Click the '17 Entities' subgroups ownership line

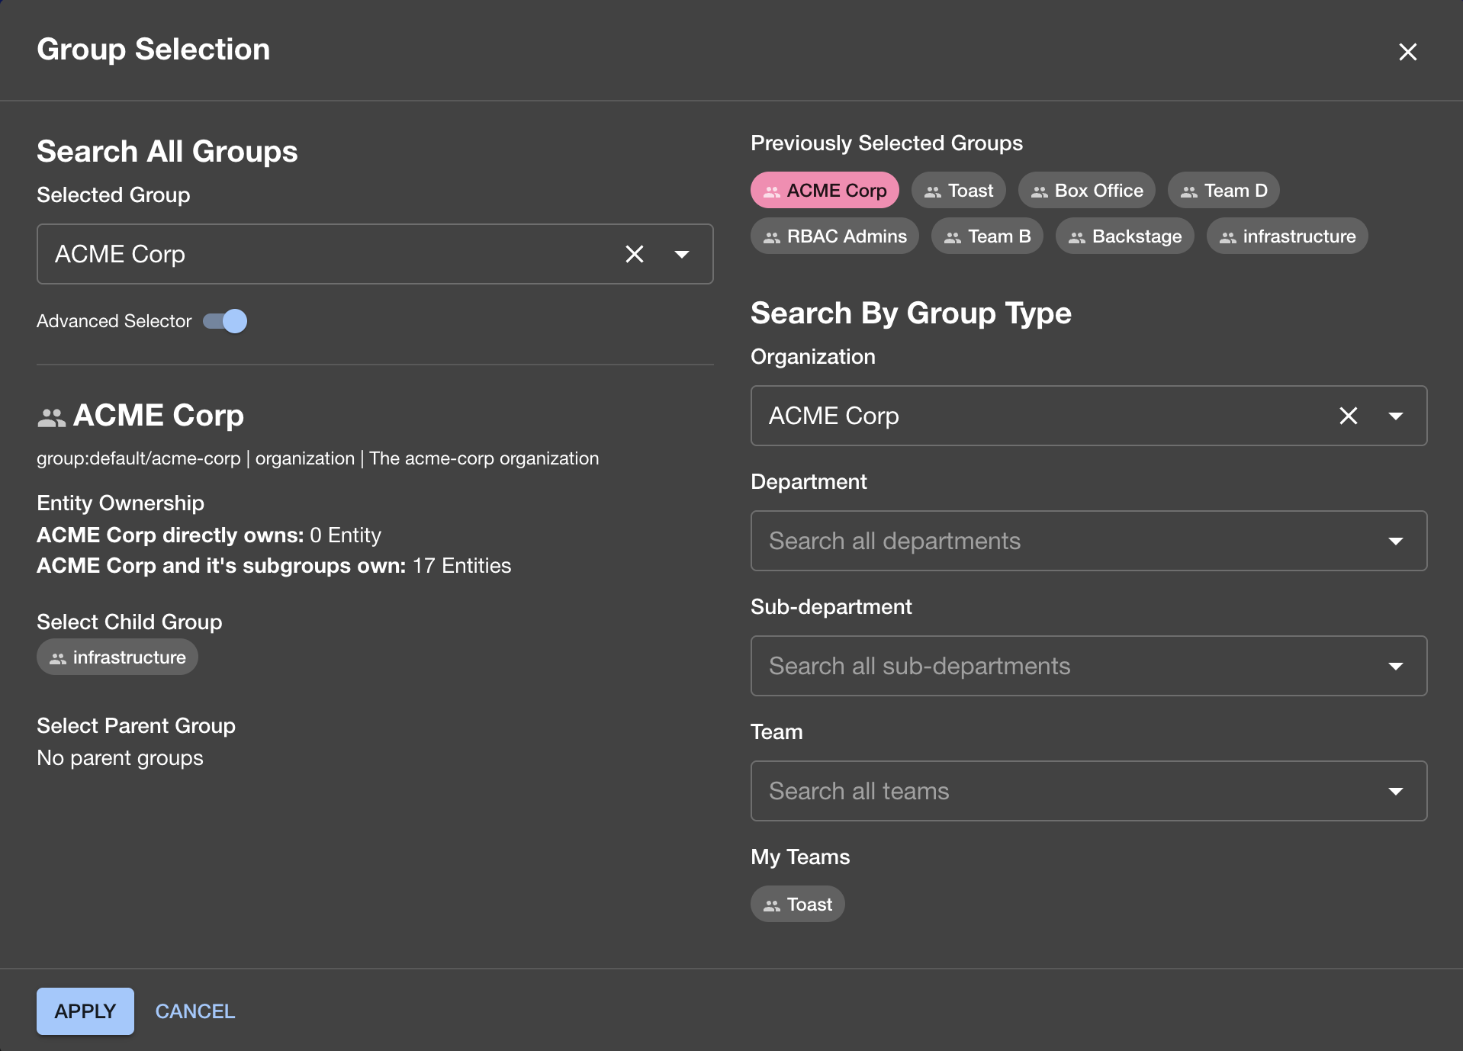(x=274, y=565)
